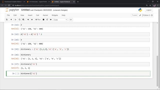Open the File menu
160x90 pixels.
[8, 15]
